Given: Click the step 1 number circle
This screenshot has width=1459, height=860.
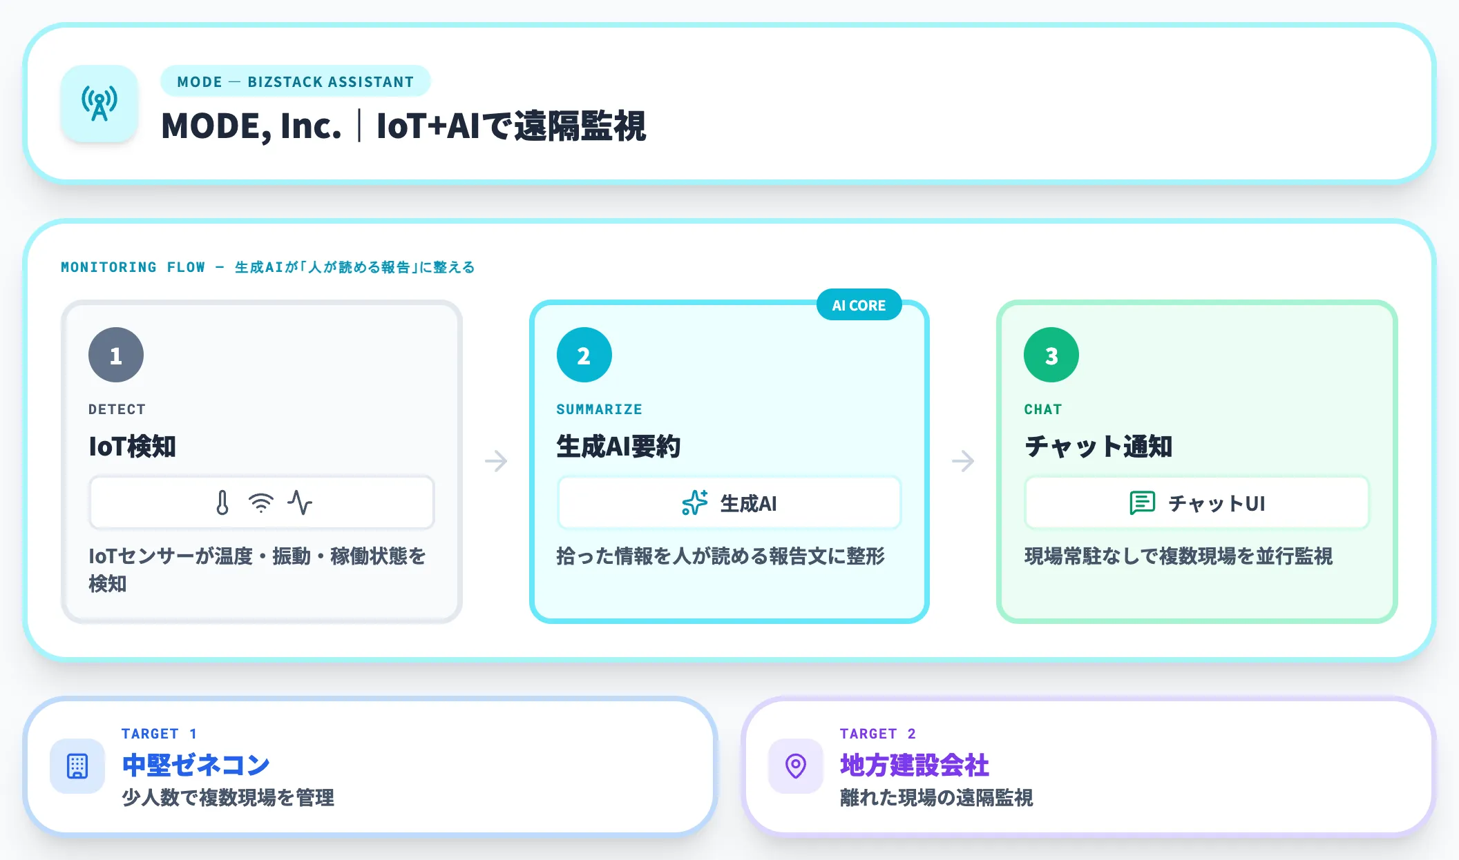Looking at the screenshot, I should (x=116, y=355).
